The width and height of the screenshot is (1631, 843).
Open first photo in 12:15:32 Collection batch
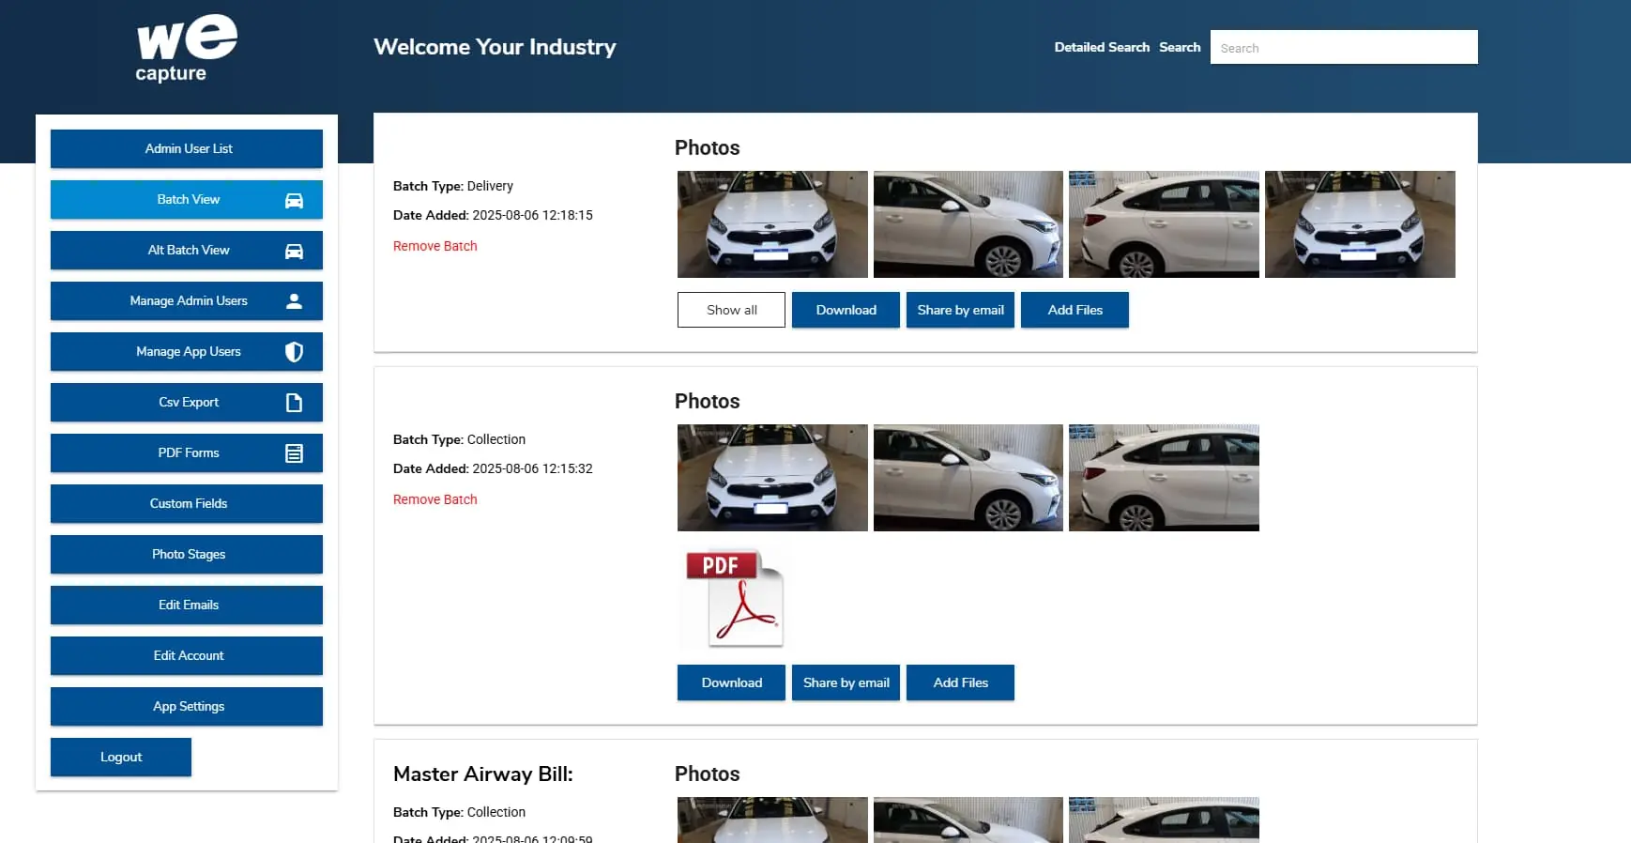(x=772, y=478)
